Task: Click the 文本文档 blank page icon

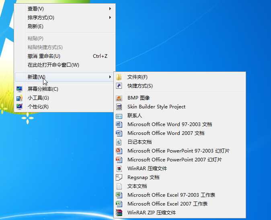Action: point(119,186)
